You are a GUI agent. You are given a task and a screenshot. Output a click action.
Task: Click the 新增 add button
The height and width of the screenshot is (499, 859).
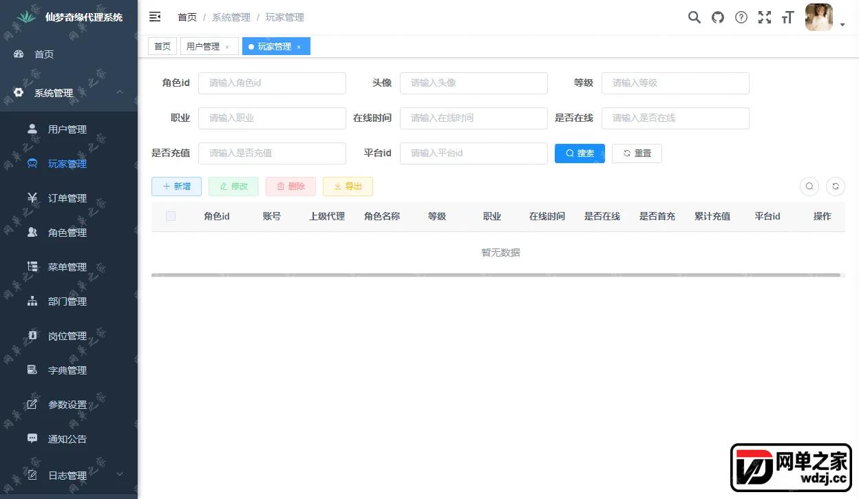coord(176,187)
